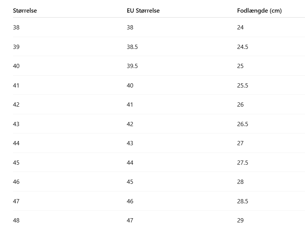Image resolution: width=305 pixels, height=240 pixels.
Task: Click the foot length 25 cell
Action: [240, 66]
